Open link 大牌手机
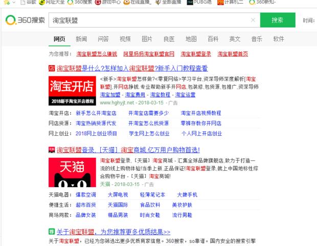 click(187, 195)
